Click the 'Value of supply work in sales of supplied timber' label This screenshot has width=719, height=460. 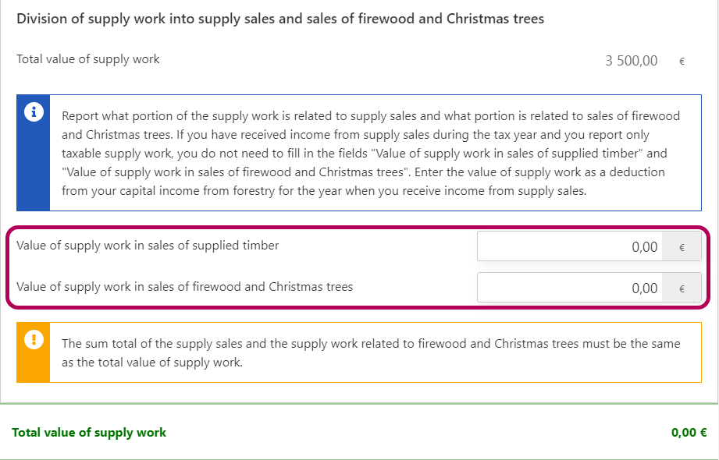[148, 246]
